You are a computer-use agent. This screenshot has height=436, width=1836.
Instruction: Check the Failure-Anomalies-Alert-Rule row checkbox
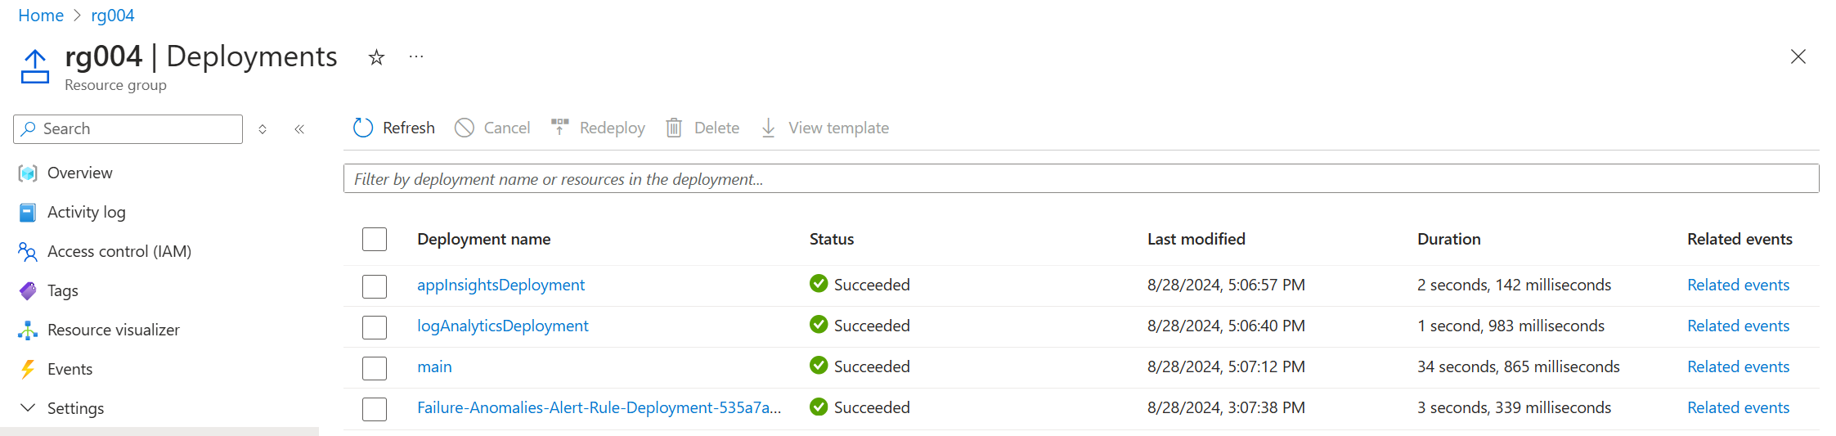(x=375, y=409)
